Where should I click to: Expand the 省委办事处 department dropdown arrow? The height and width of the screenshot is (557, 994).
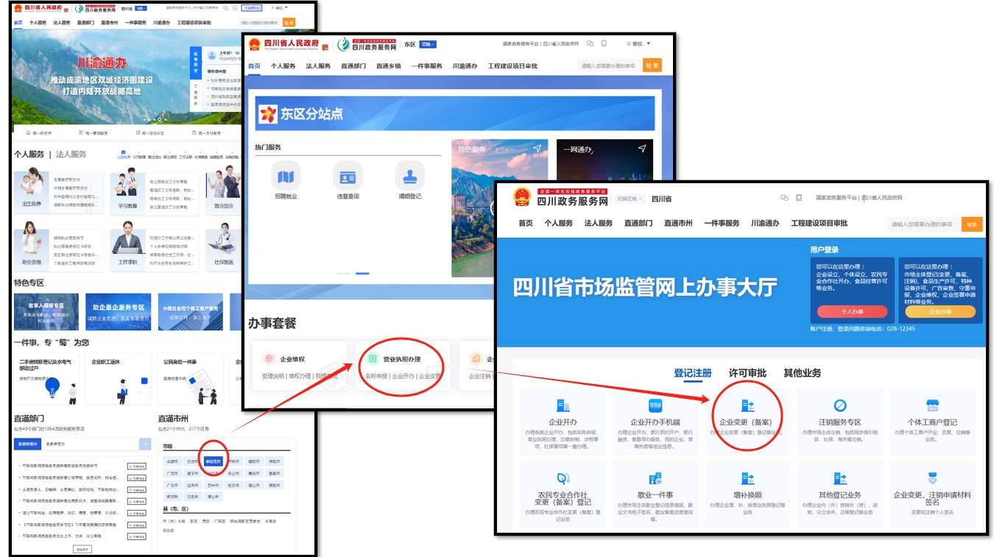pyautogui.click(x=145, y=444)
